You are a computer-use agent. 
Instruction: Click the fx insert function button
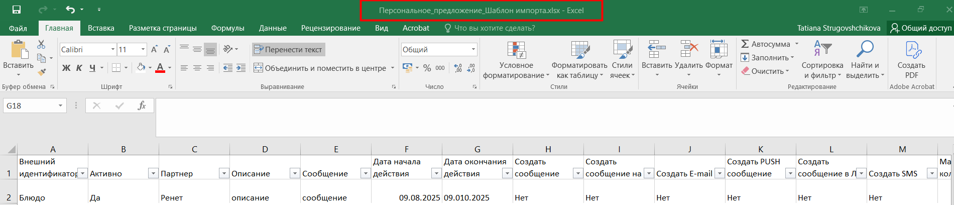(x=142, y=106)
